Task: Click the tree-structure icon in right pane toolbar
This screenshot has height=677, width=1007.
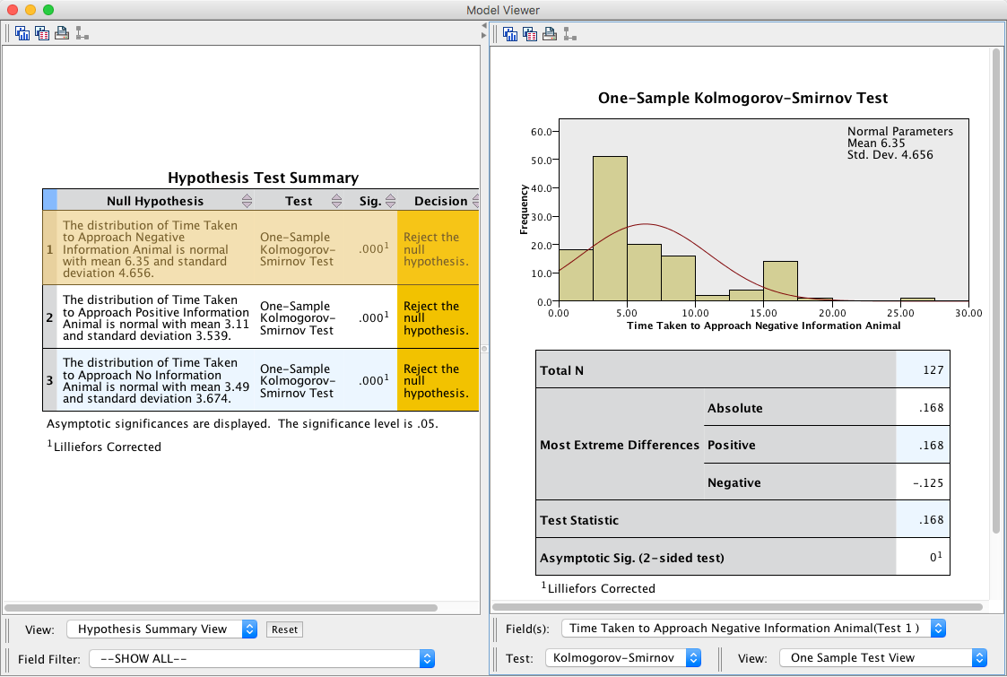Action: (569, 34)
